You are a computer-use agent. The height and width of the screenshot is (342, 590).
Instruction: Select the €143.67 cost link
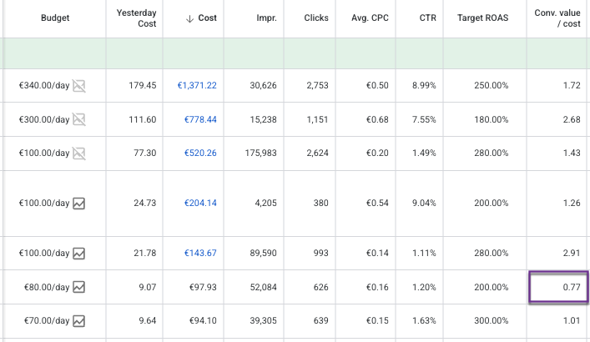tap(200, 253)
